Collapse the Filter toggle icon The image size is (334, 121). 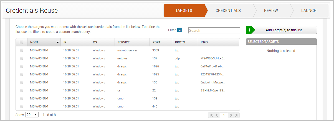[x=180, y=30]
